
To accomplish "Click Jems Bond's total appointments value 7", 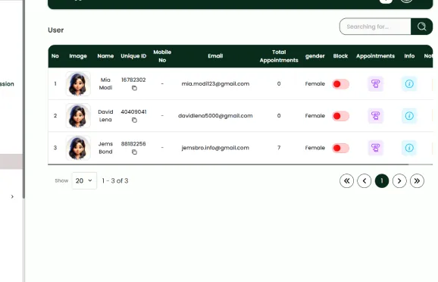I will pyautogui.click(x=279, y=148).
